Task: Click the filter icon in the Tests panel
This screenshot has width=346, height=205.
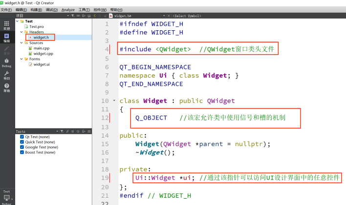Action: click(x=62, y=131)
